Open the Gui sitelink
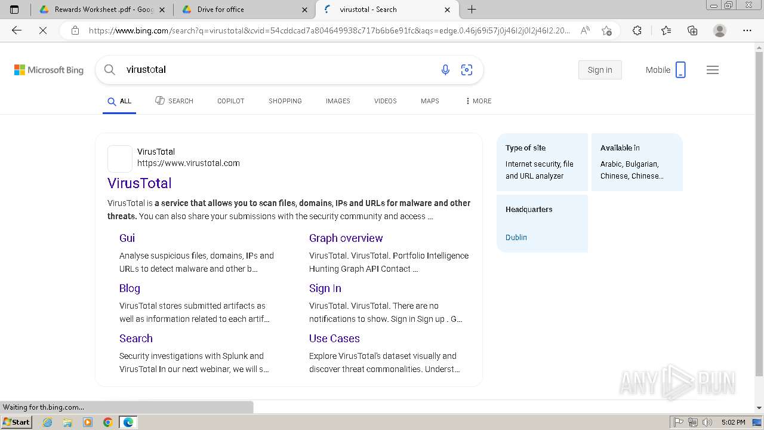Image resolution: width=764 pixels, height=430 pixels. coord(127,238)
